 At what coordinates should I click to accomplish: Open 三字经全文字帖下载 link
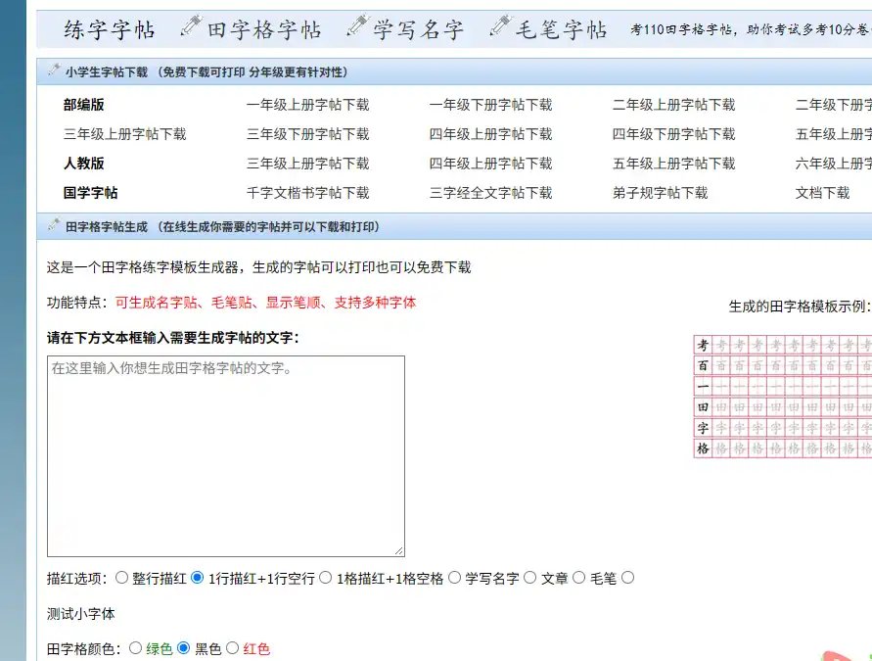(490, 193)
